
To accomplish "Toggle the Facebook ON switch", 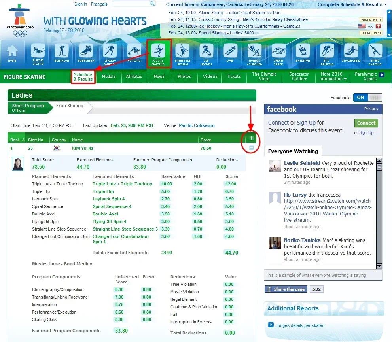I will click(x=368, y=98).
